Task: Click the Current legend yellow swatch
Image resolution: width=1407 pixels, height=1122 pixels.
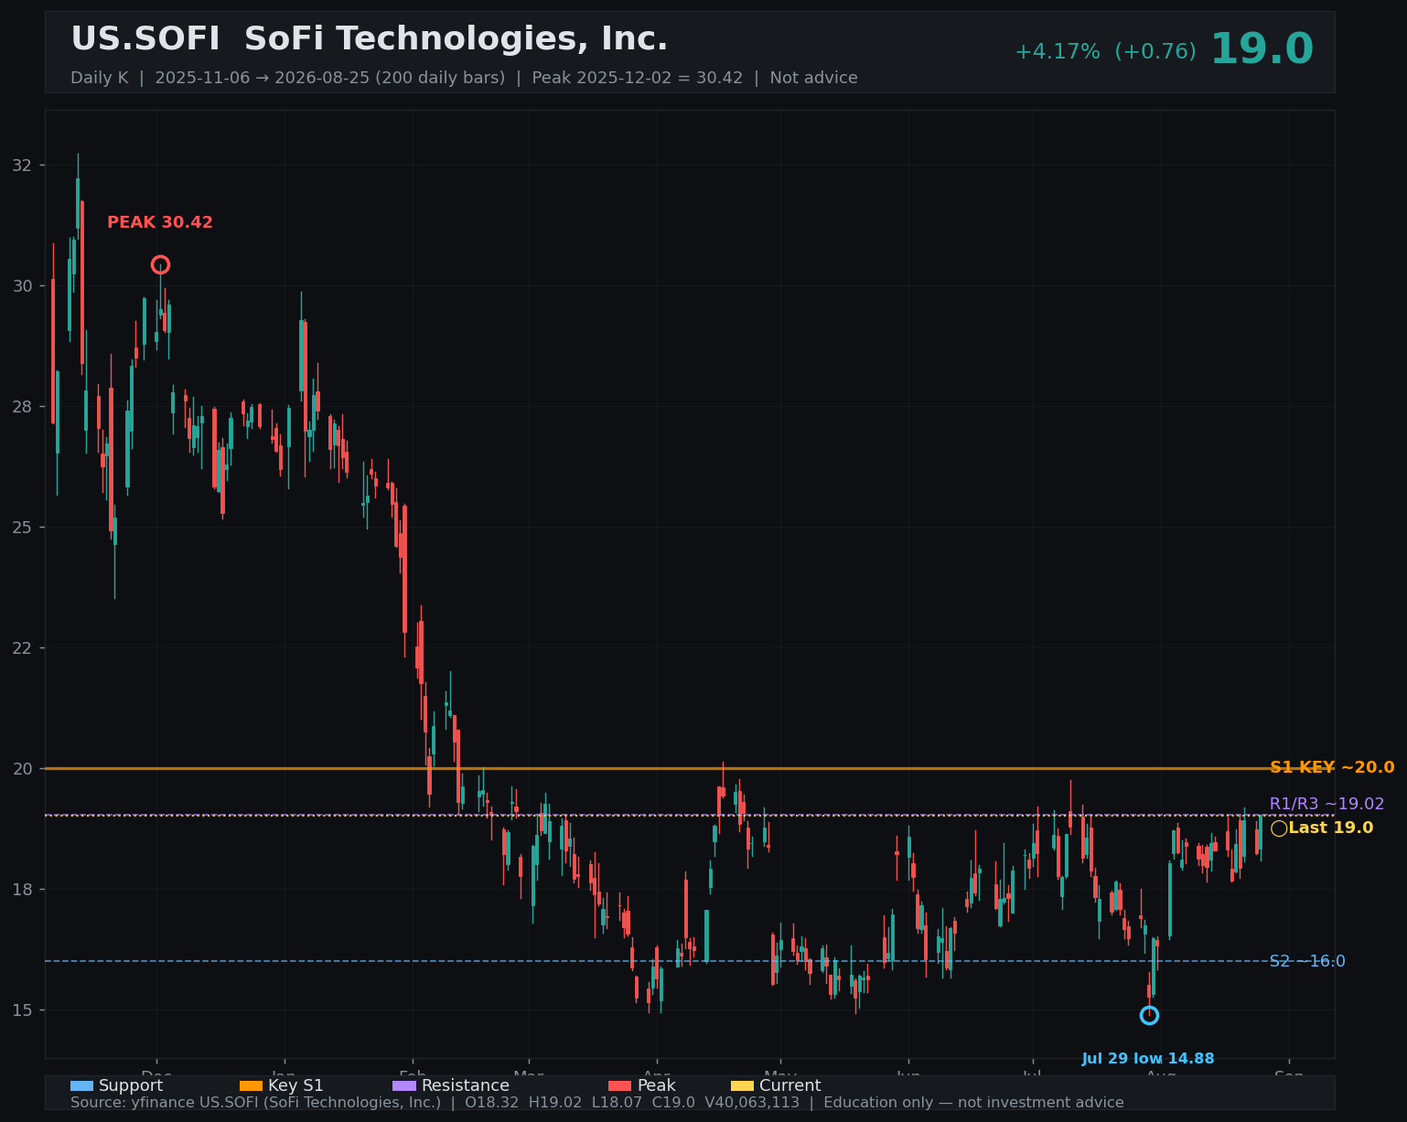Action: tap(742, 1086)
